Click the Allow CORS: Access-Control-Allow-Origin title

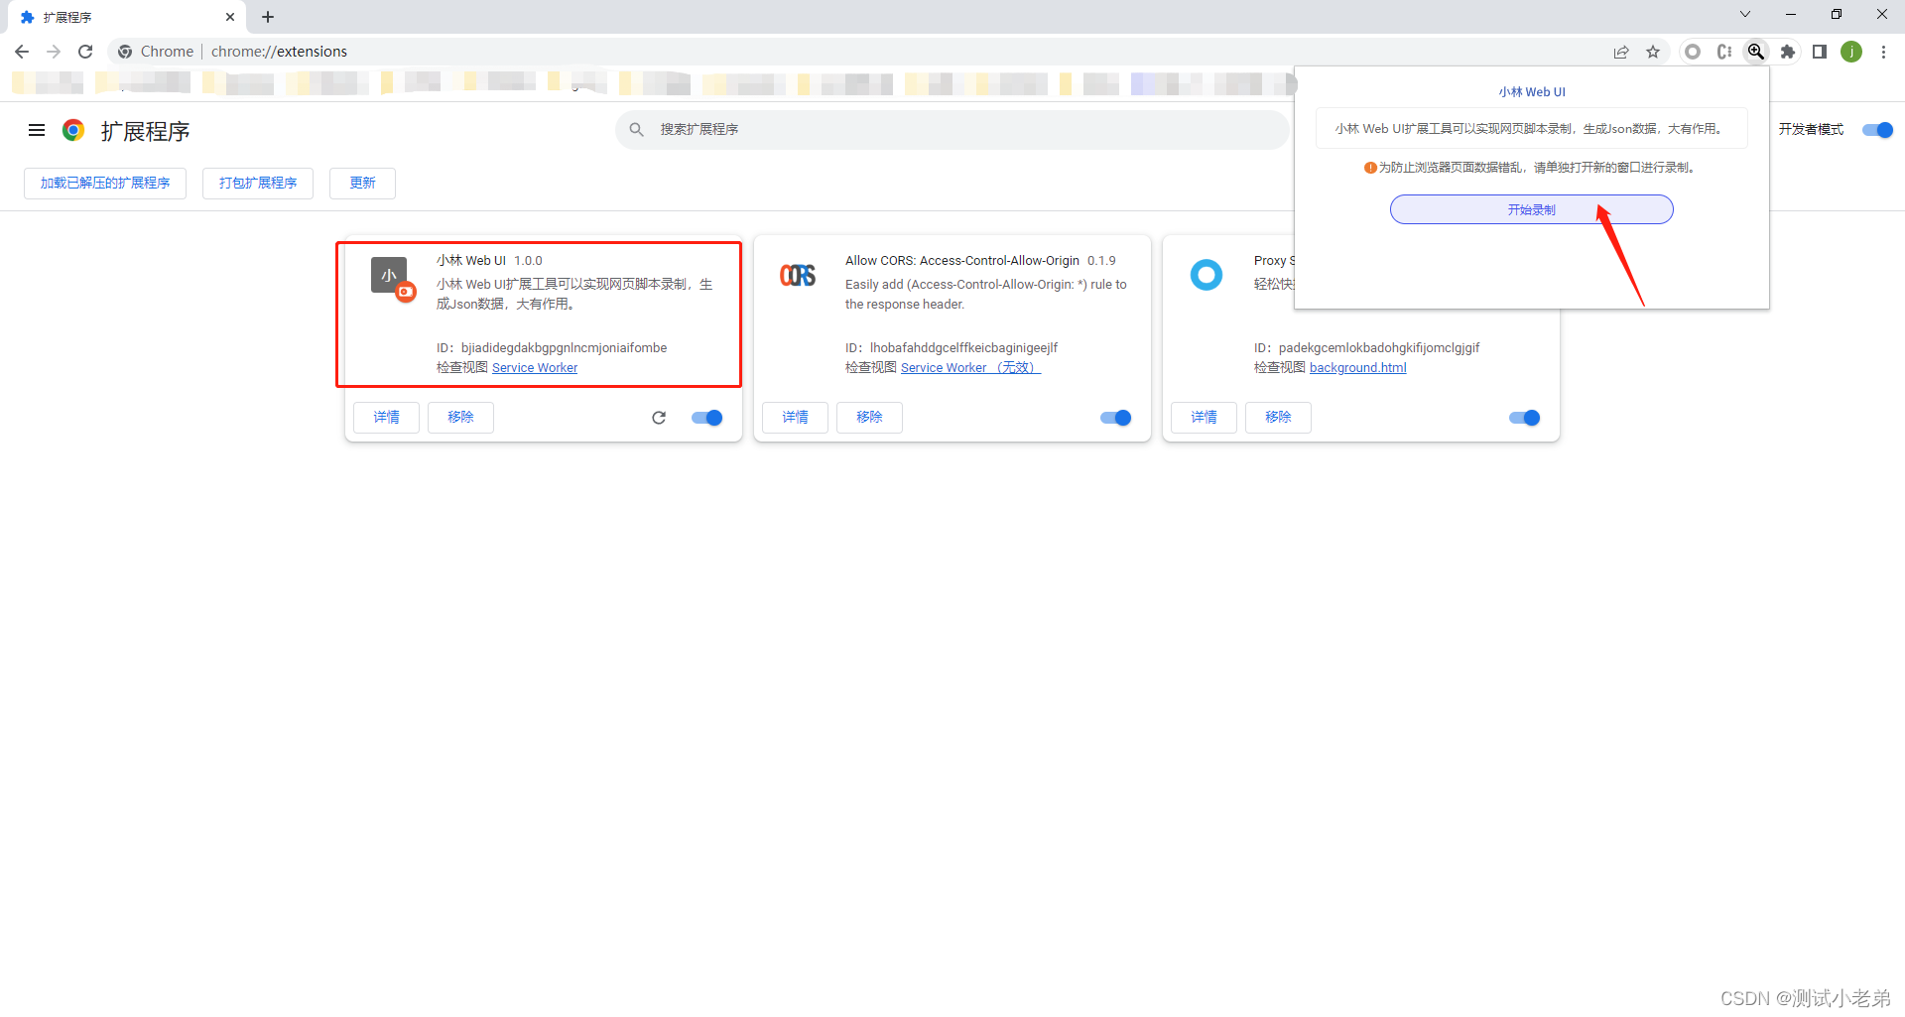[x=961, y=261]
